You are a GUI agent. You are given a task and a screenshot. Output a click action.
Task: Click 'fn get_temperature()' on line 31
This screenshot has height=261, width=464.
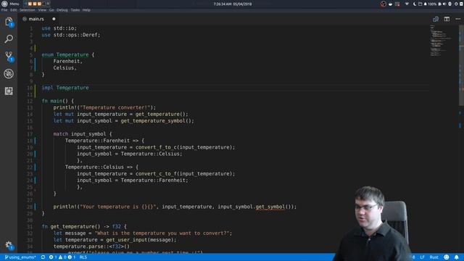tap(71, 226)
